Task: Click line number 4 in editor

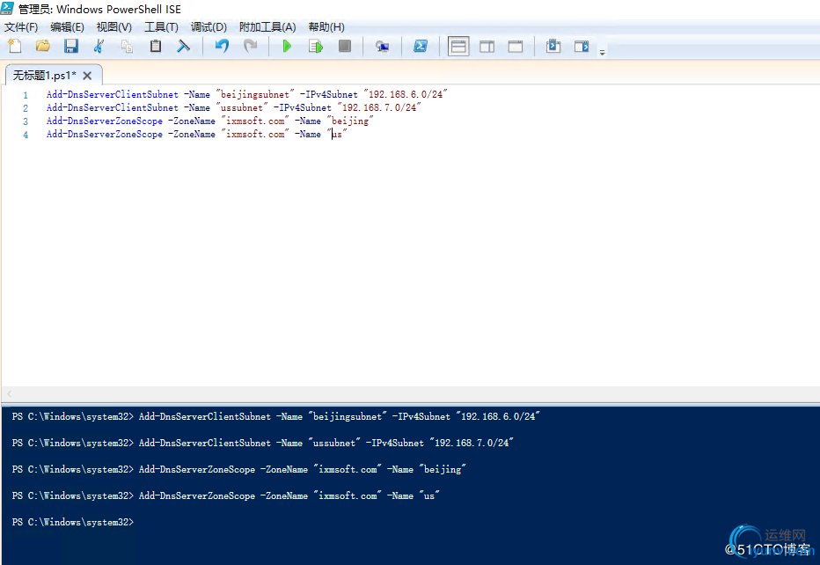Action: (x=26, y=135)
